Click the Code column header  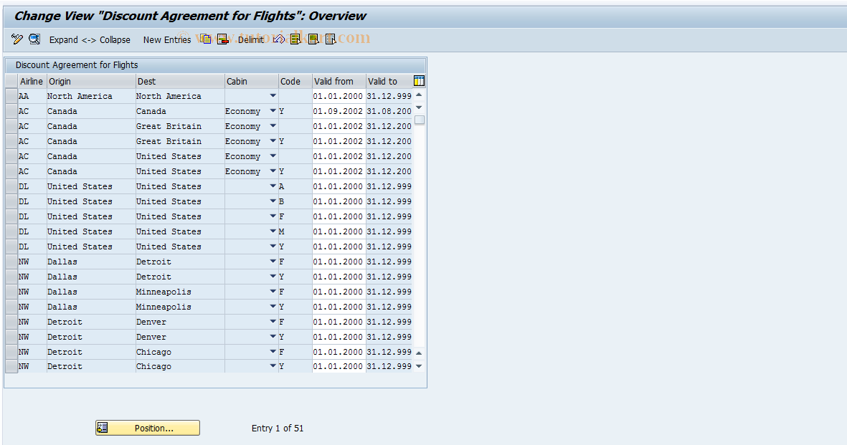295,81
